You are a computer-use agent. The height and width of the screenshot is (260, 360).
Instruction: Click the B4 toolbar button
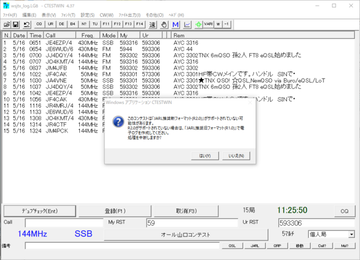point(73,24)
